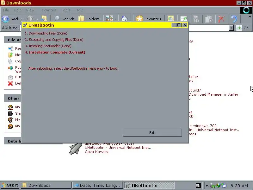Click the Move To folder toolbar icon

tap(196, 19)
